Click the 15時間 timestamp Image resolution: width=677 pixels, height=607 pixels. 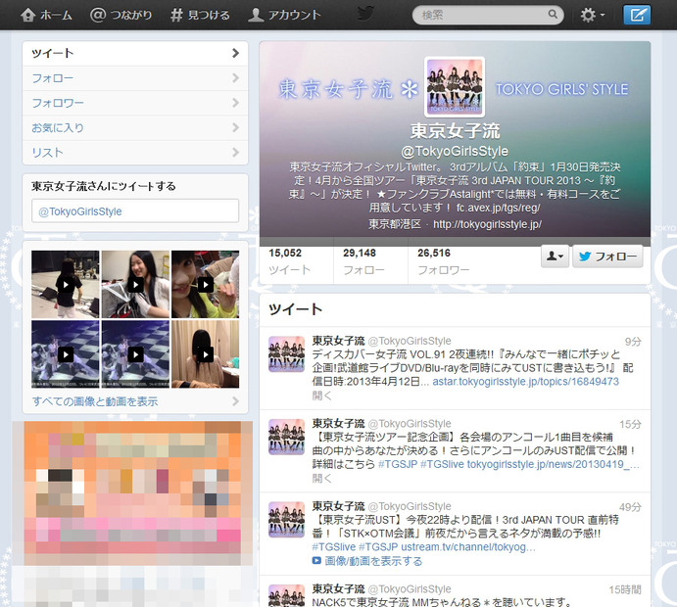click(x=625, y=590)
